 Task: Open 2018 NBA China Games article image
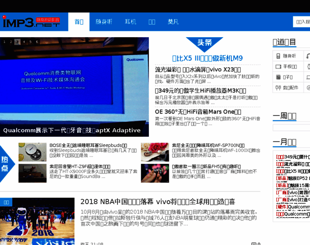[37, 221]
